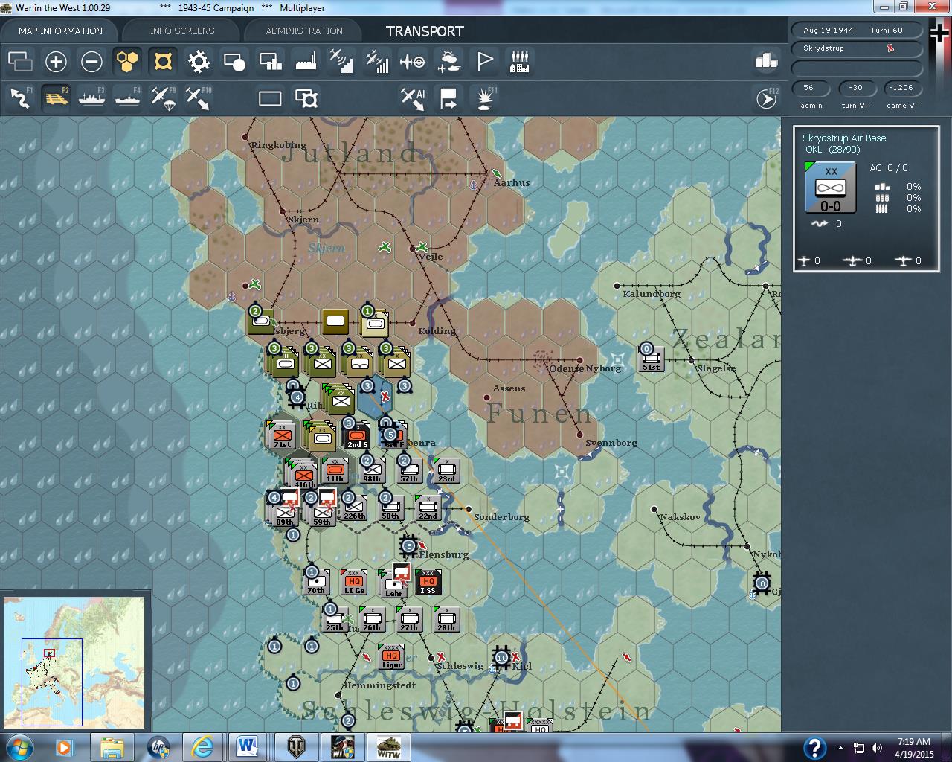Toggle the hex grid display

pos(127,61)
